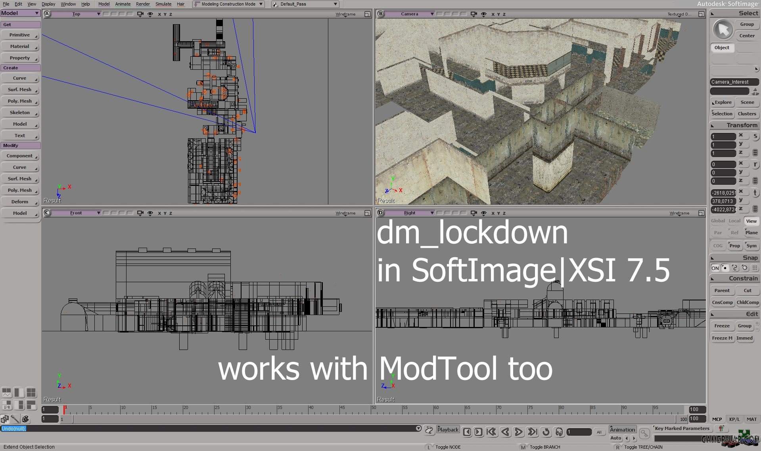The width and height of the screenshot is (761, 451).
Task: Click the large Select arrow tool
Action: (x=723, y=30)
